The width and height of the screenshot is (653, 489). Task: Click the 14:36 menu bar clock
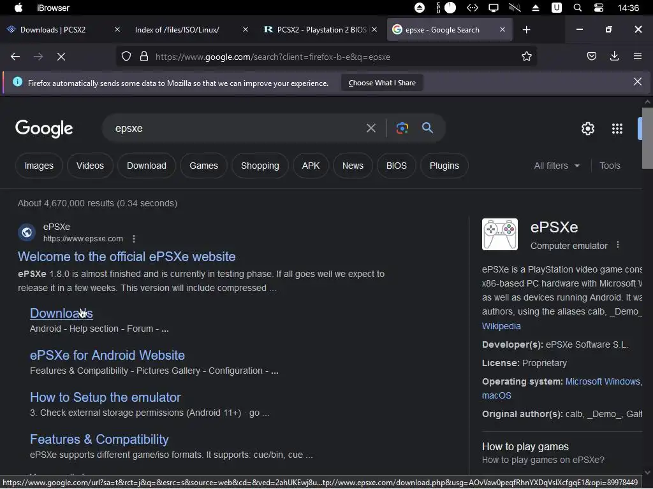(628, 8)
